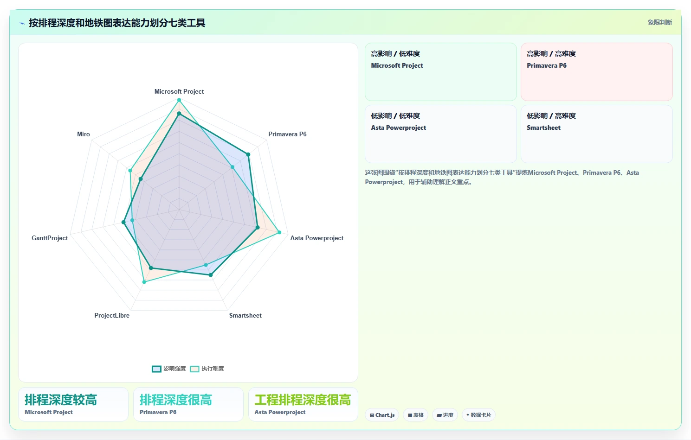This screenshot has height=440, width=691.
Task: Click Asta Powerproject in the 低影响 / 低难度 card
Action: [398, 128]
